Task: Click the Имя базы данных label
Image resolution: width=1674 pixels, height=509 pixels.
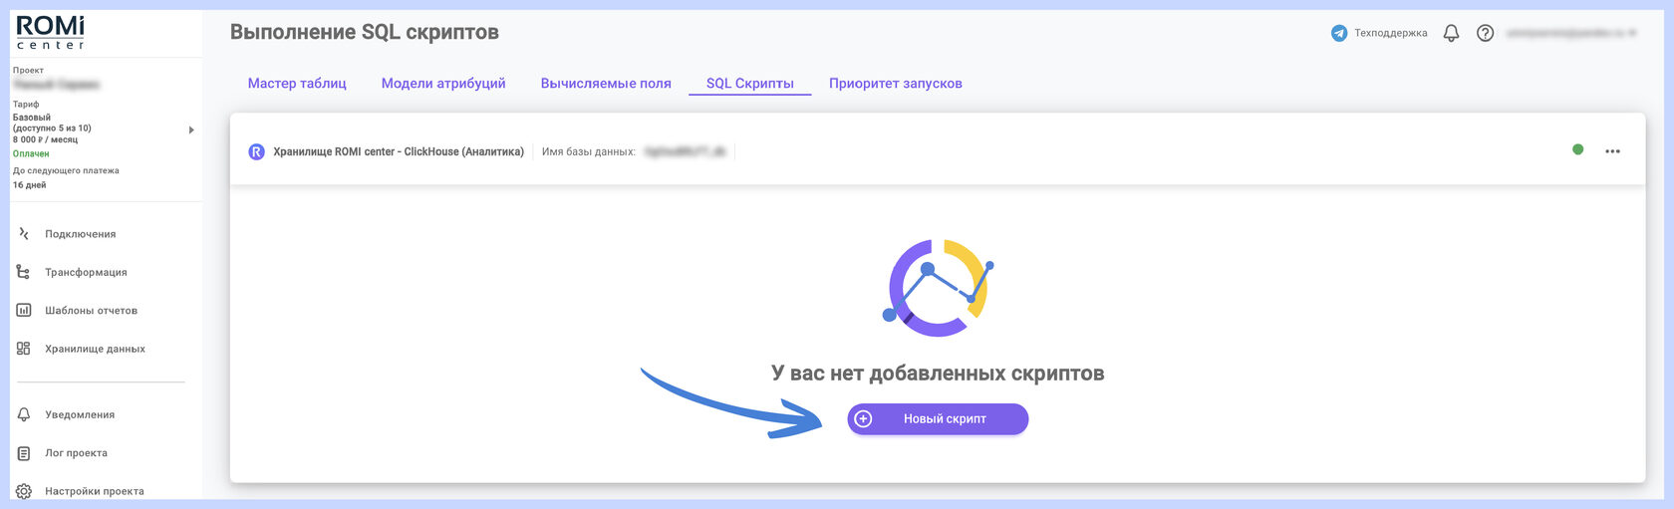Action: [x=589, y=151]
